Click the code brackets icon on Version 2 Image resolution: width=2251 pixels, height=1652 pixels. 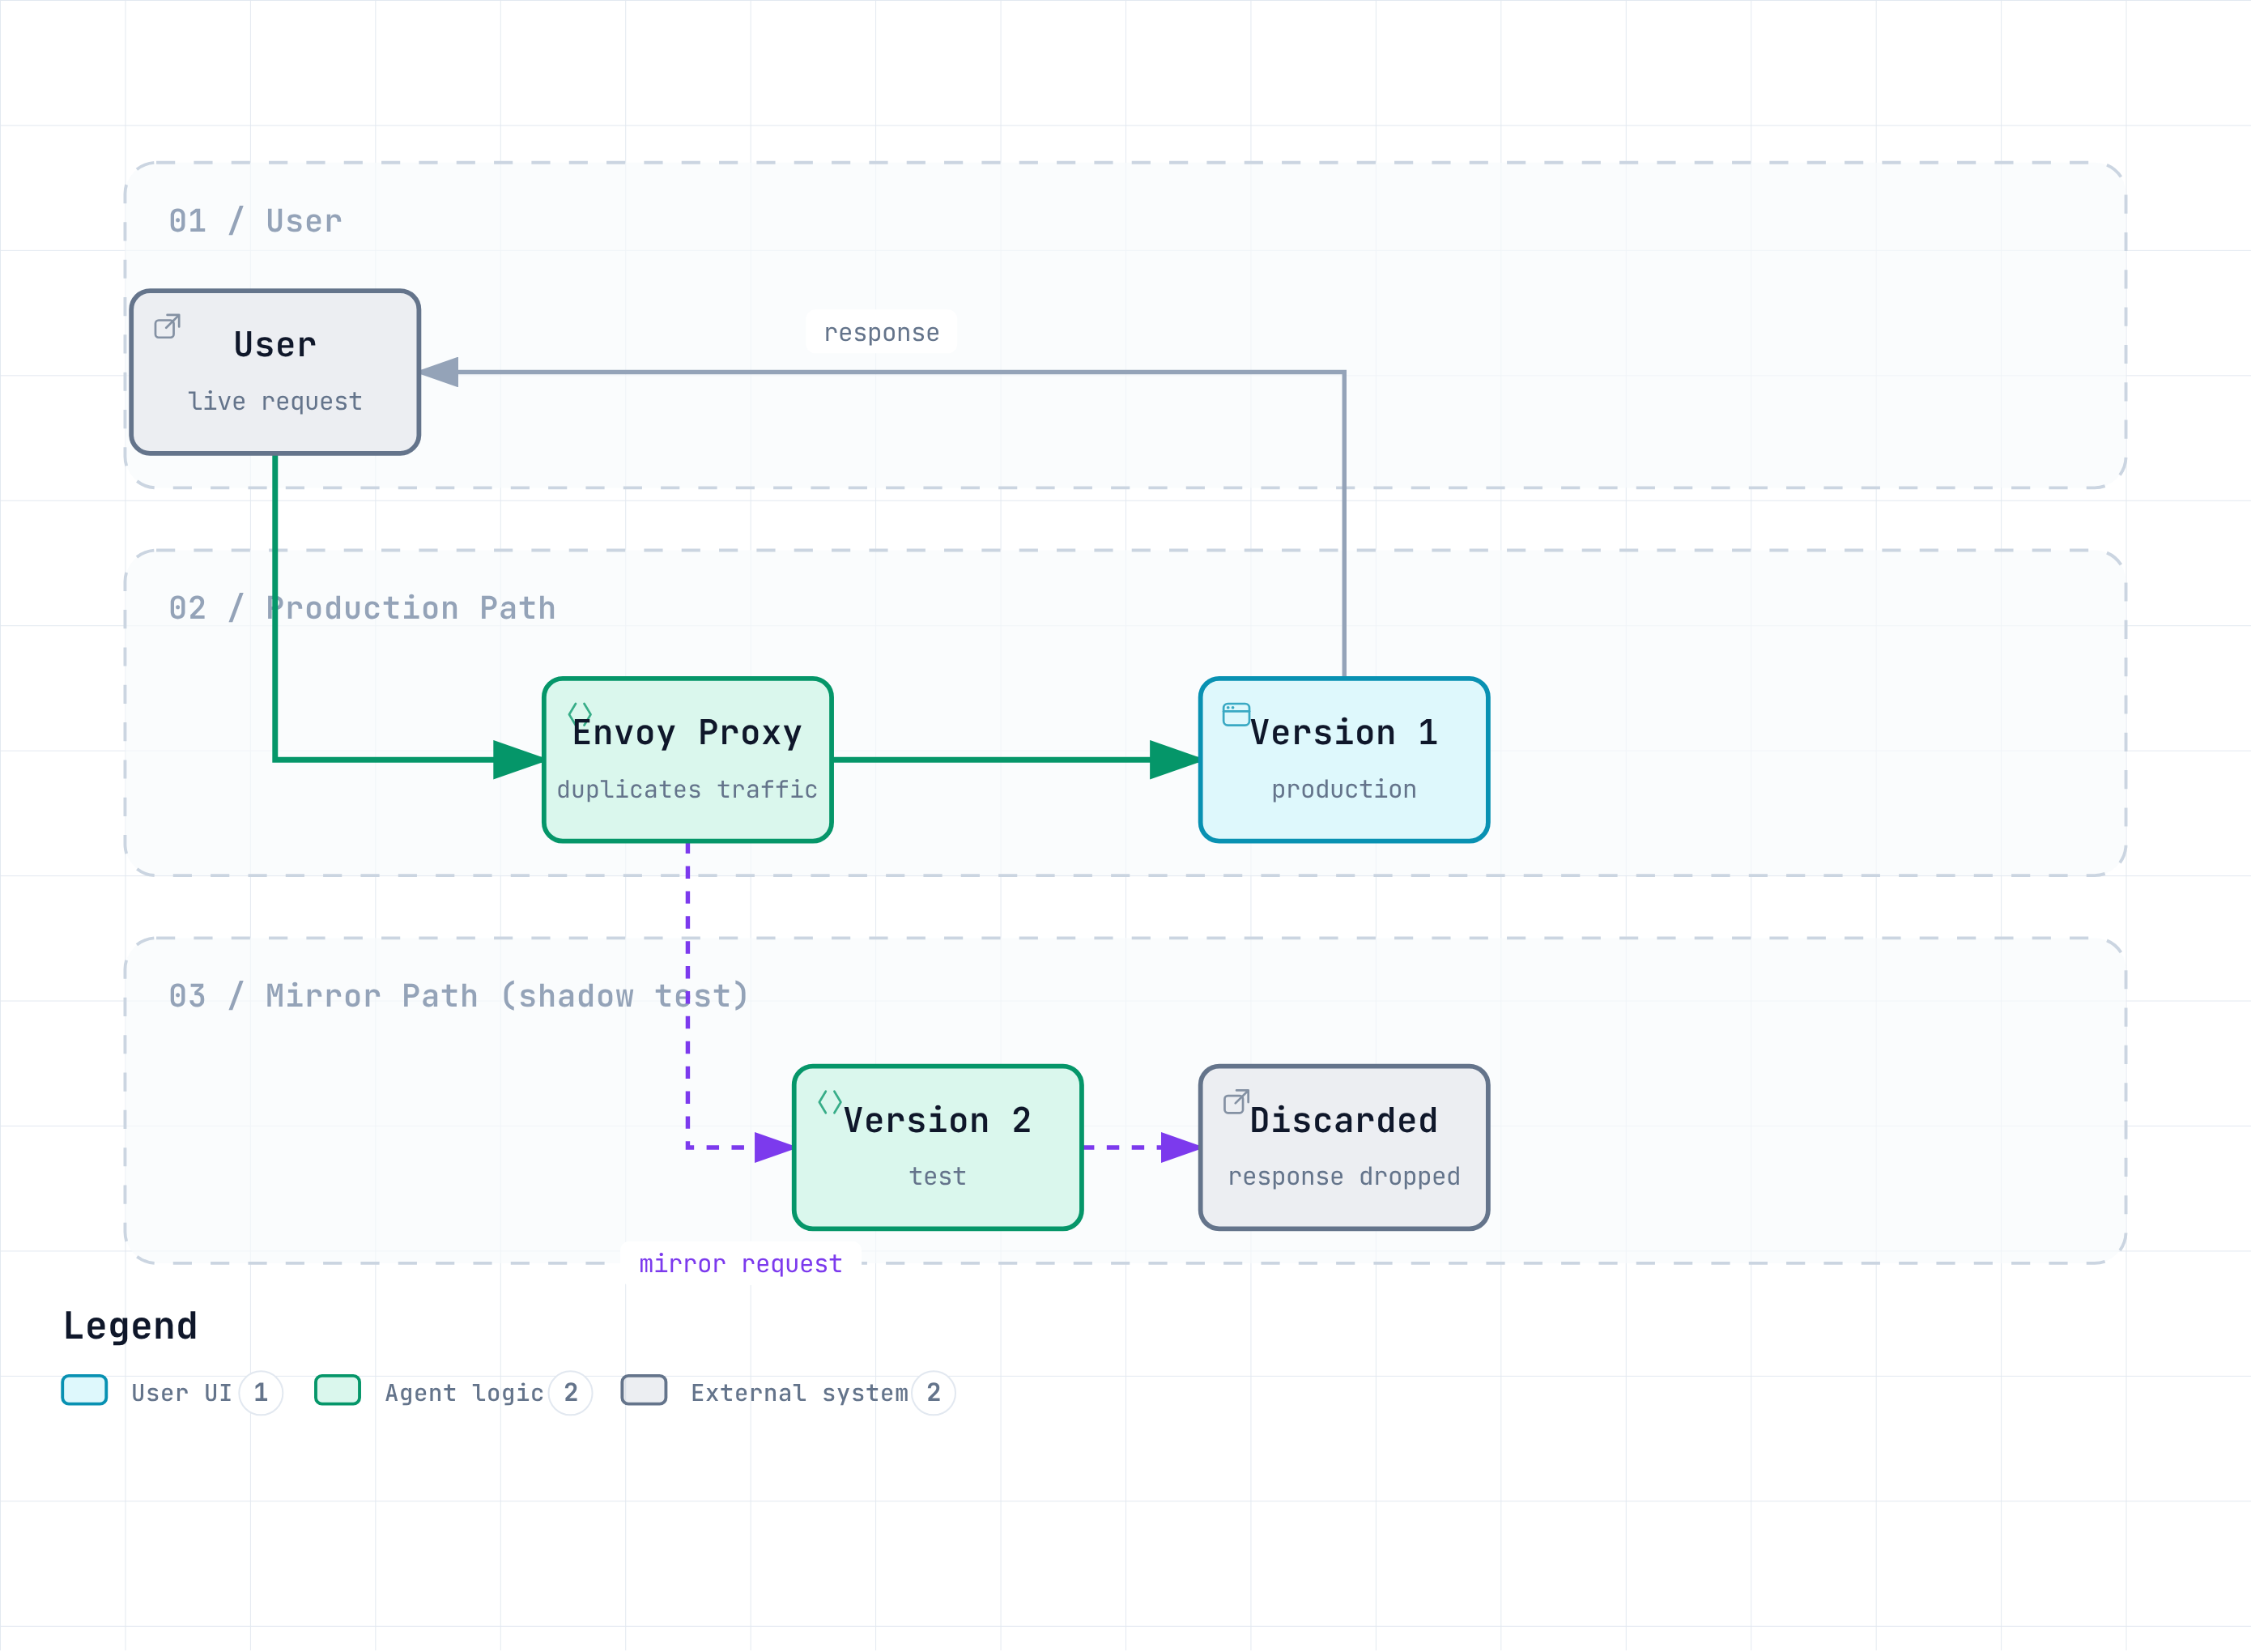(x=830, y=1102)
